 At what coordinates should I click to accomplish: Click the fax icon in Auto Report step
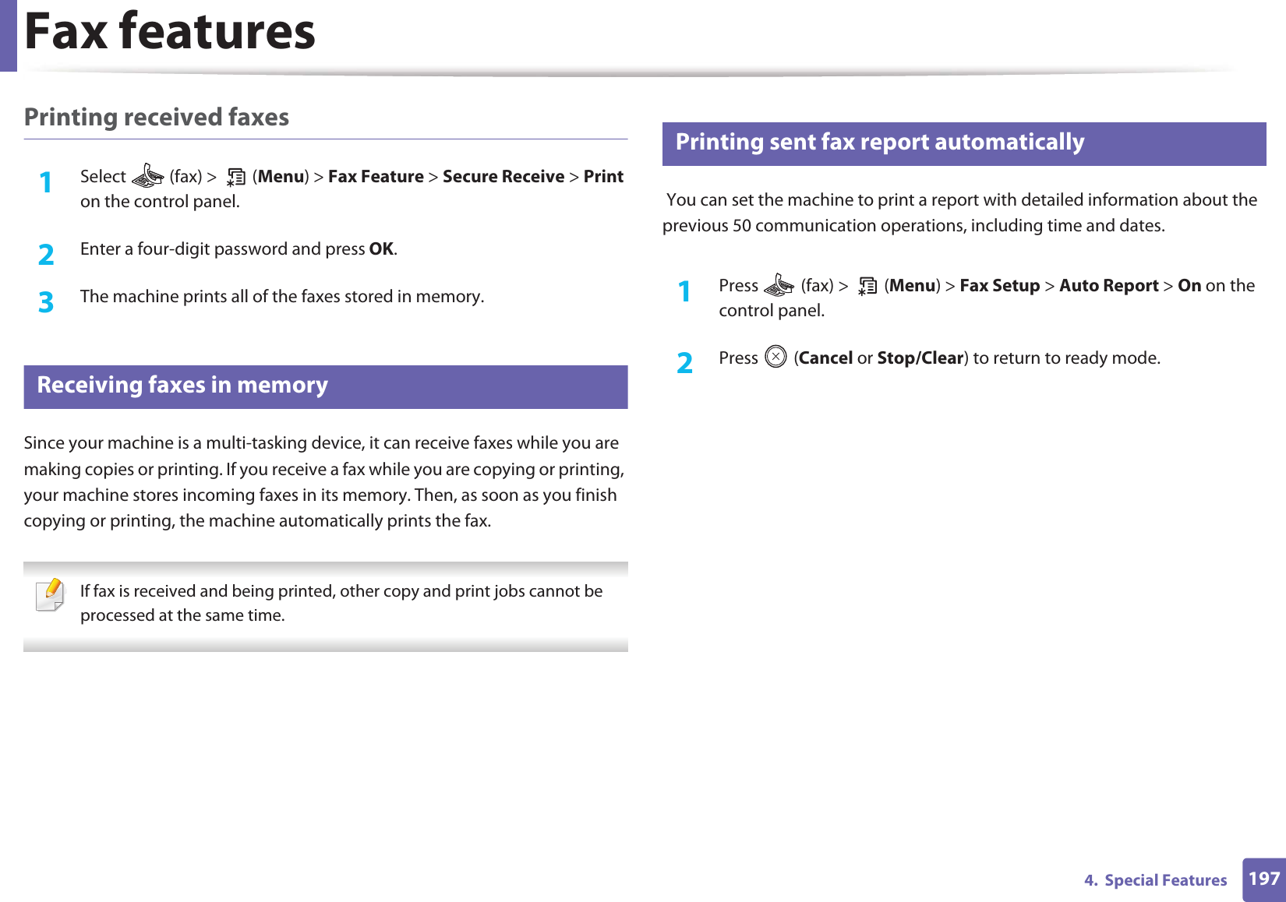coord(779,287)
